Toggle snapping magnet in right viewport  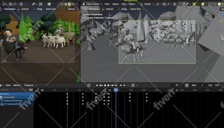pos(164,4)
